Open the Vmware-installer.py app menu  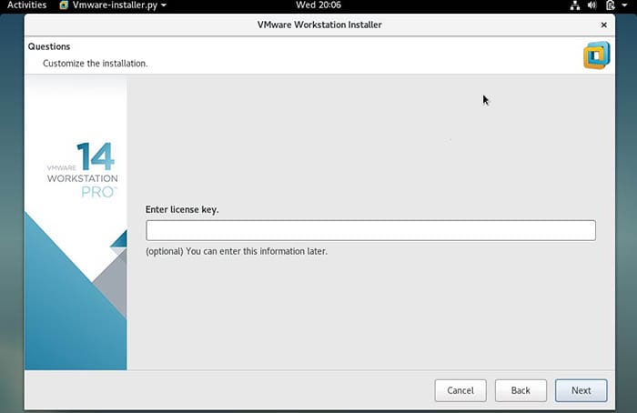[113, 5]
